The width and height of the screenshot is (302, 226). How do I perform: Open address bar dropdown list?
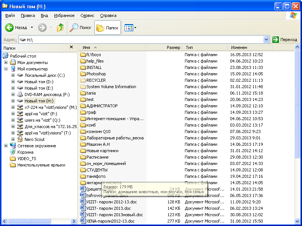pyautogui.click(x=266, y=40)
